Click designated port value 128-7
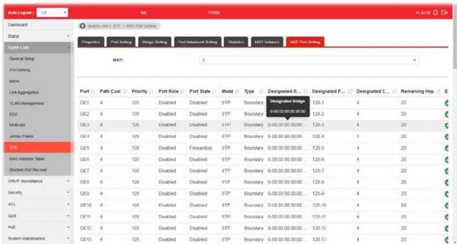This screenshot has width=457, height=244. [x=317, y=171]
